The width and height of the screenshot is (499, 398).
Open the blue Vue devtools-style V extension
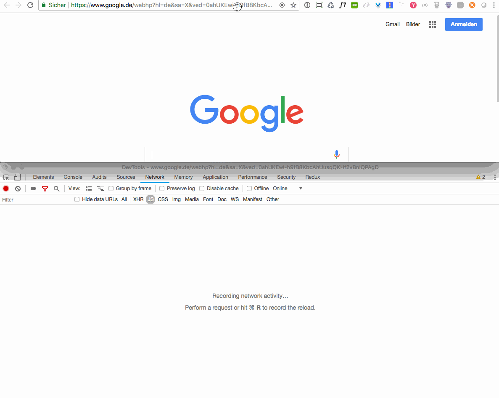click(x=378, y=5)
